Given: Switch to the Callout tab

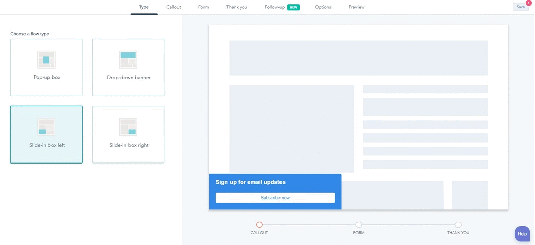Looking at the screenshot, I should [x=174, y=7].
